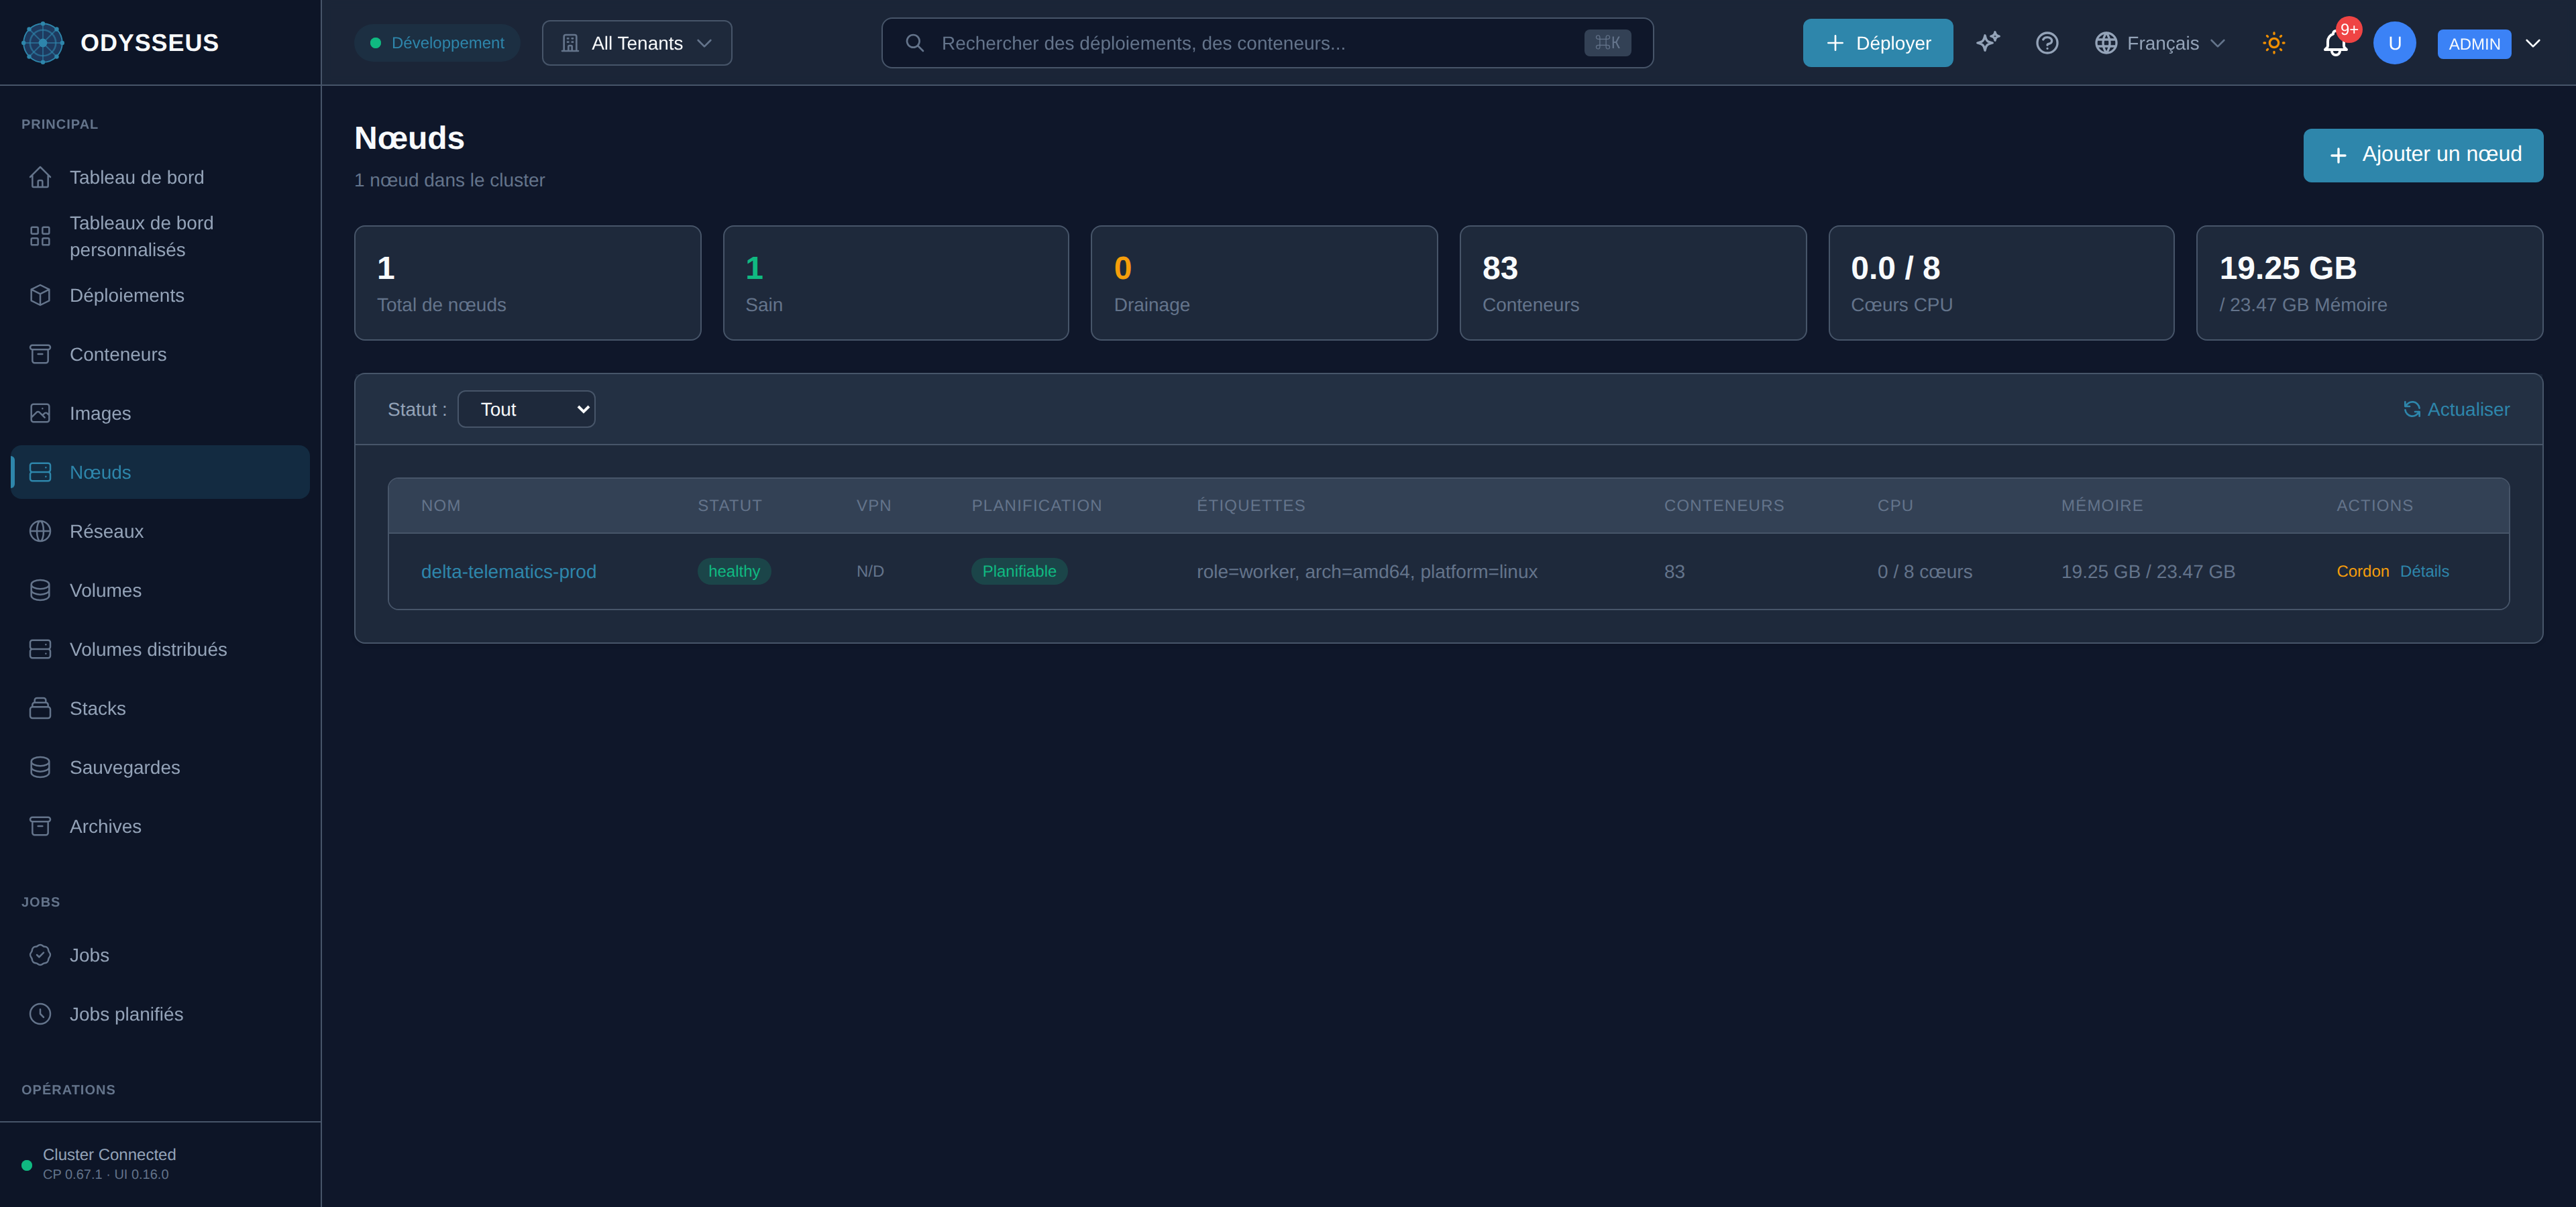
Task: Go to Conteneurs page
Action: [x=160, y=353]
